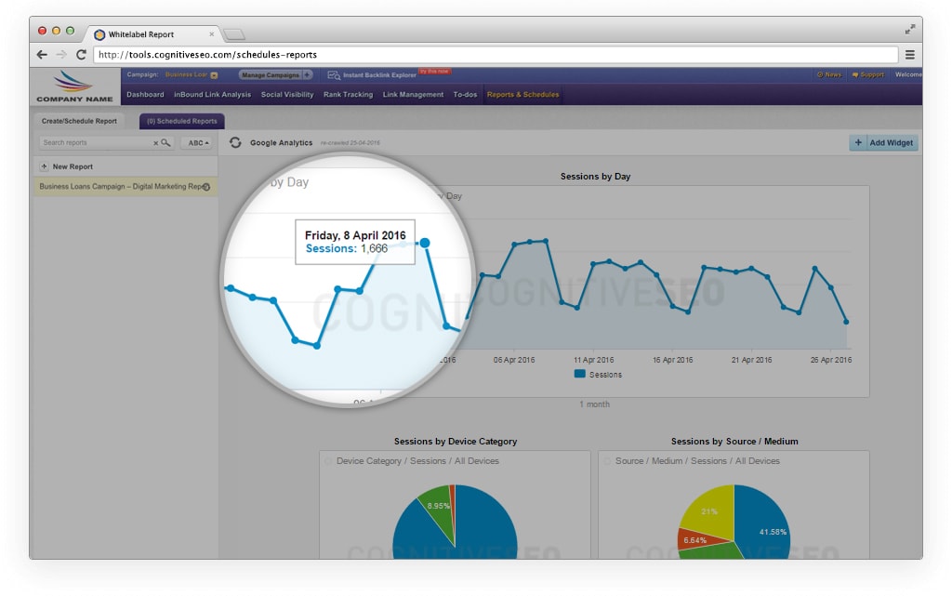The image size is (952, 596).
Task: Open the browser hamburger menu
Action: point(910,55)
